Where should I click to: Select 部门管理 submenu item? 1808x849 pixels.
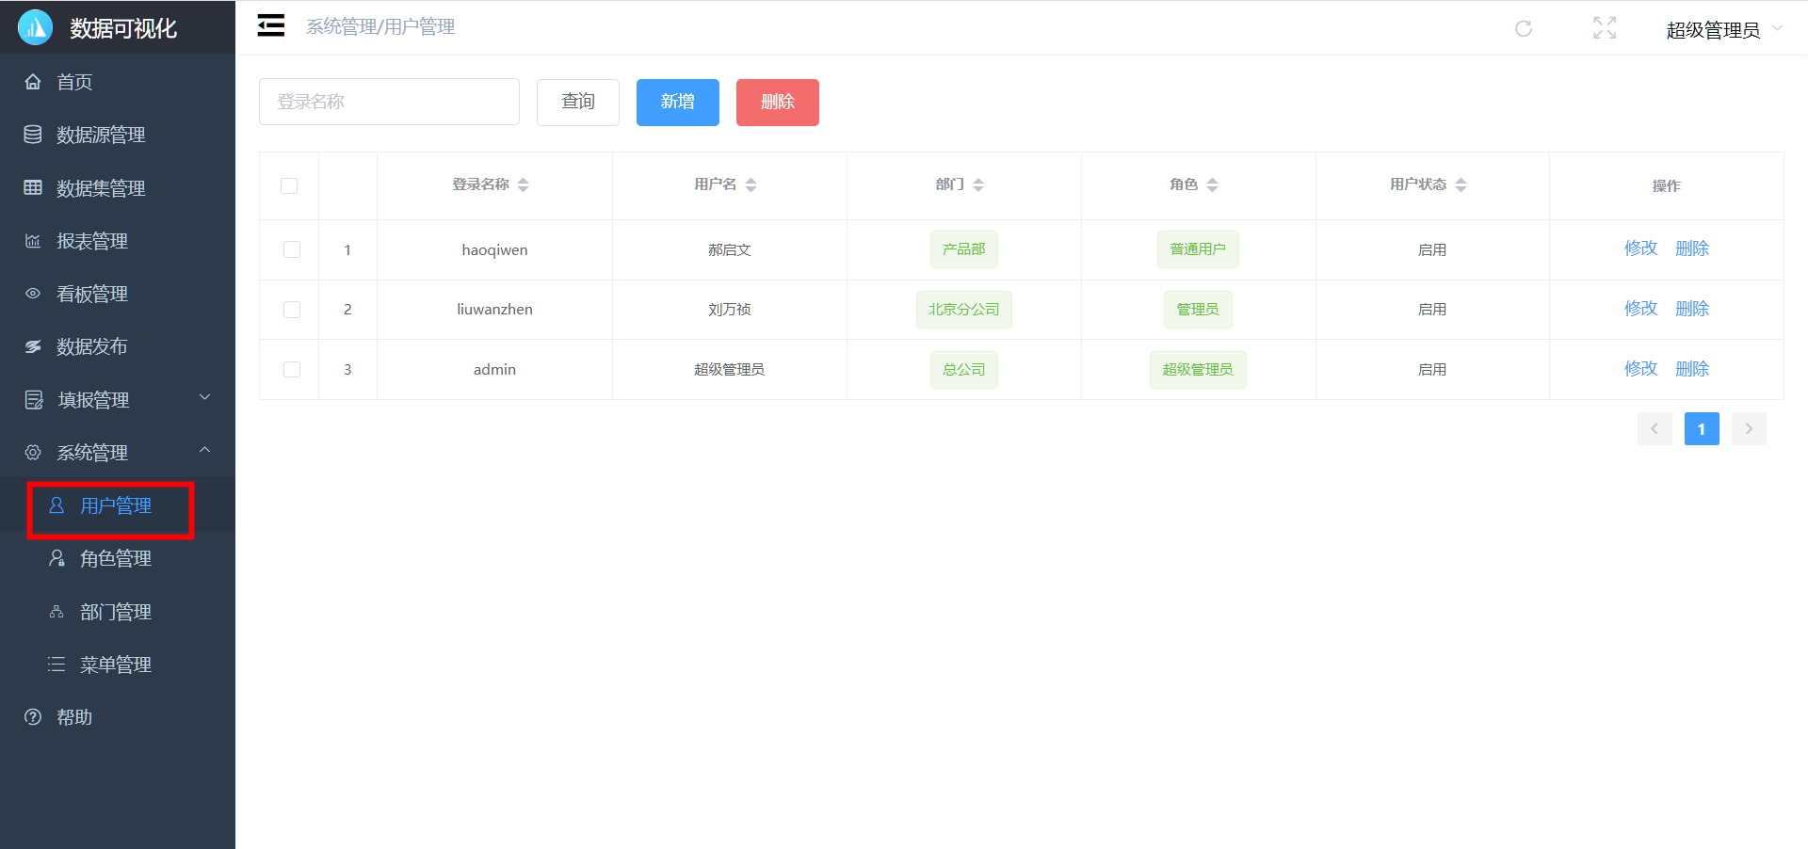point(118,612)
